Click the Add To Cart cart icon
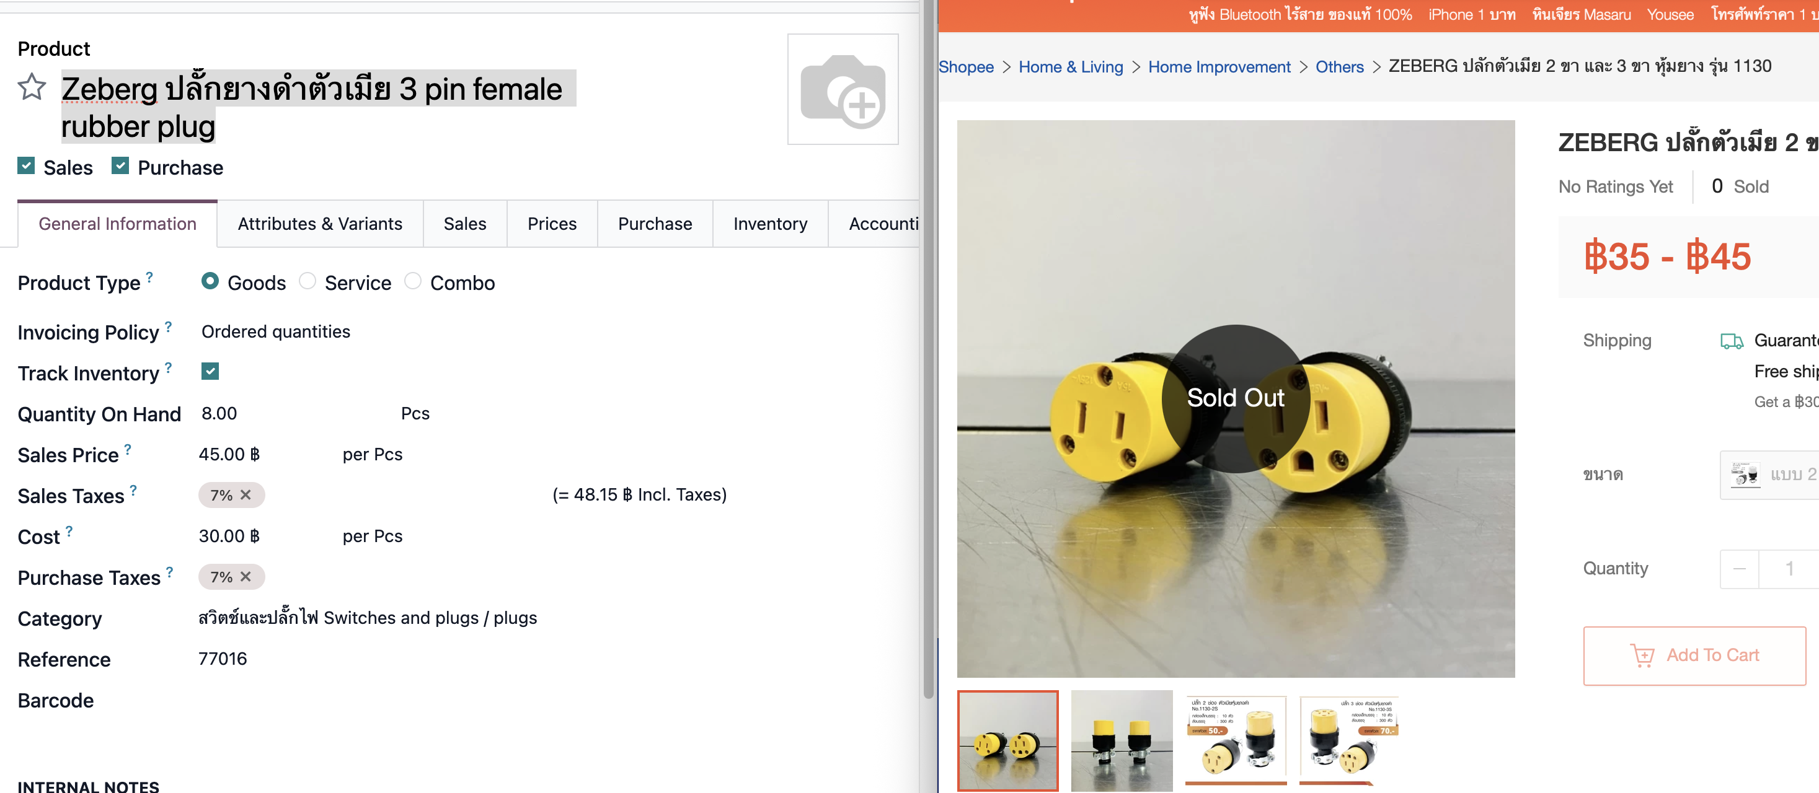The image size is (1819, 793). [1642, 655]
